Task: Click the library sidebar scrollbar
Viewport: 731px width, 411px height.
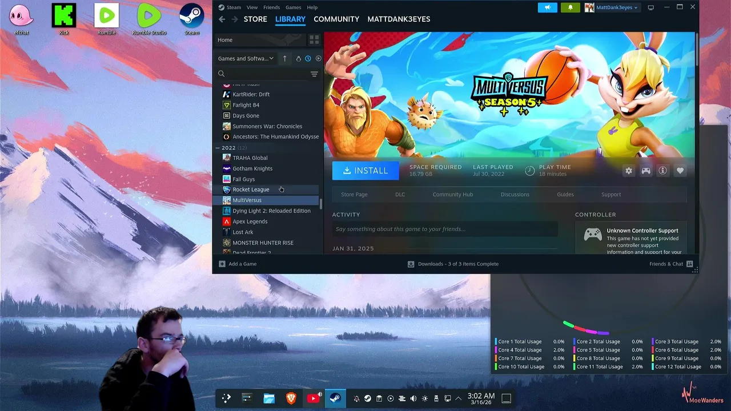Action: [x=321, y=204]
